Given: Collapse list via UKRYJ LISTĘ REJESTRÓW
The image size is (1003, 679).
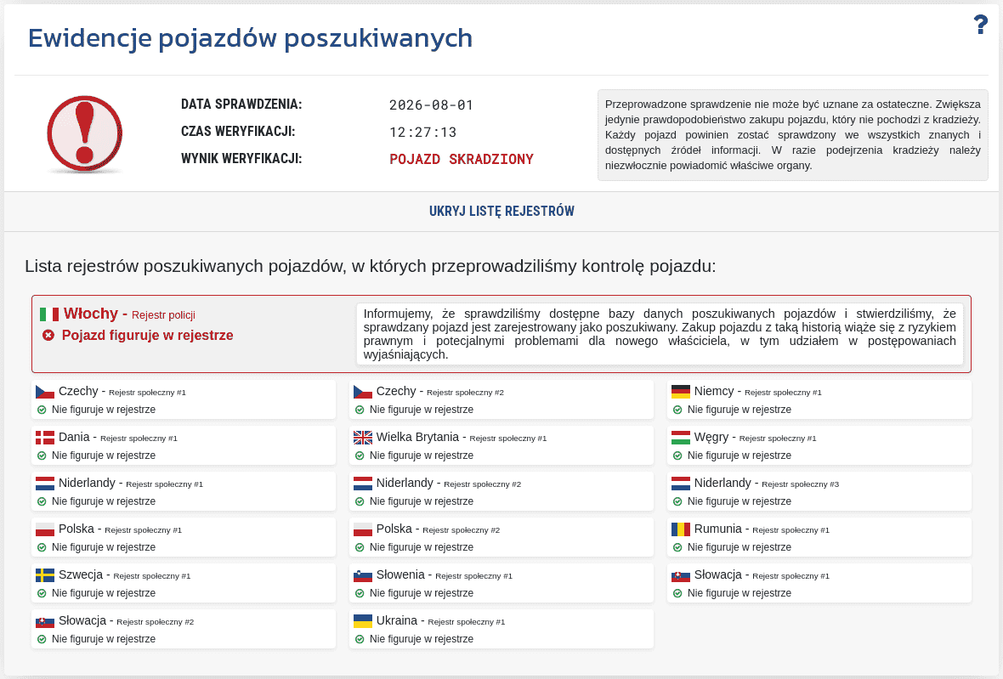Looking at the screenshot, I should [501, 211].
